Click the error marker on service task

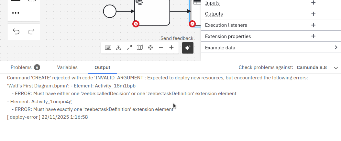coord(136,24)
